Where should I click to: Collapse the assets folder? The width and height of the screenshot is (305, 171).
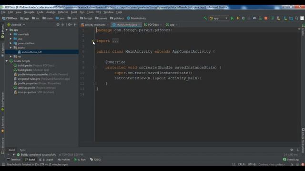click(11, 47)
